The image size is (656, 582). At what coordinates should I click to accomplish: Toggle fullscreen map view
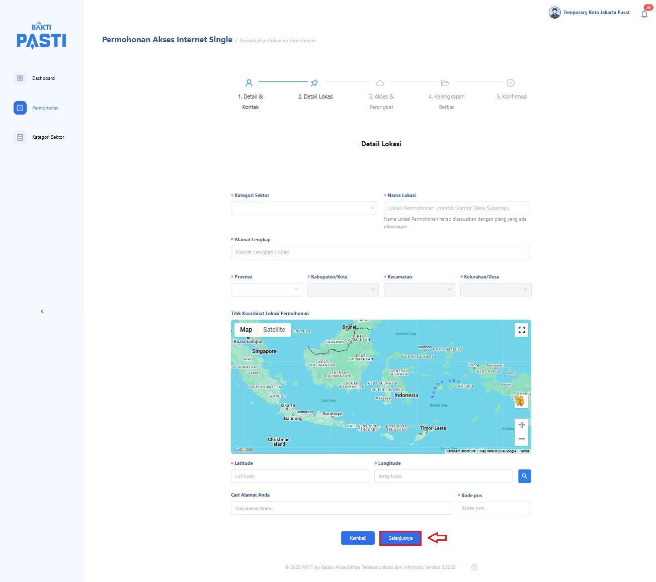522,330
